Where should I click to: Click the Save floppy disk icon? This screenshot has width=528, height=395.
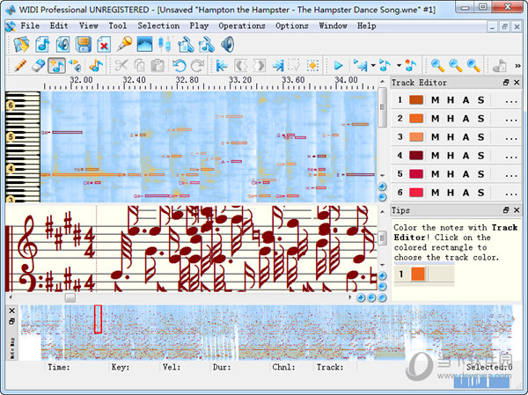84,45
